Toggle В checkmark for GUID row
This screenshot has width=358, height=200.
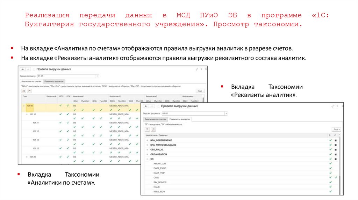330,177
